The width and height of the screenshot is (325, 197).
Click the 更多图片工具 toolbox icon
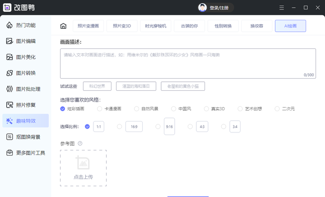click(x=9, y=153)
